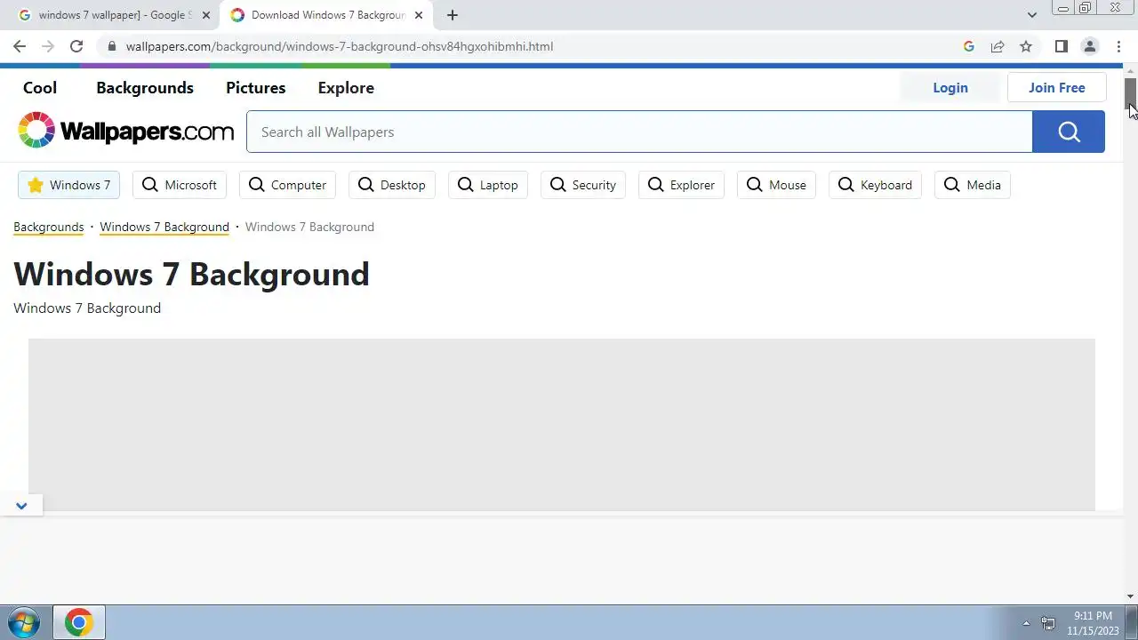Open the Windows Start menu
The height and width of the screenshot is (640, 1138).
point(23,622)
